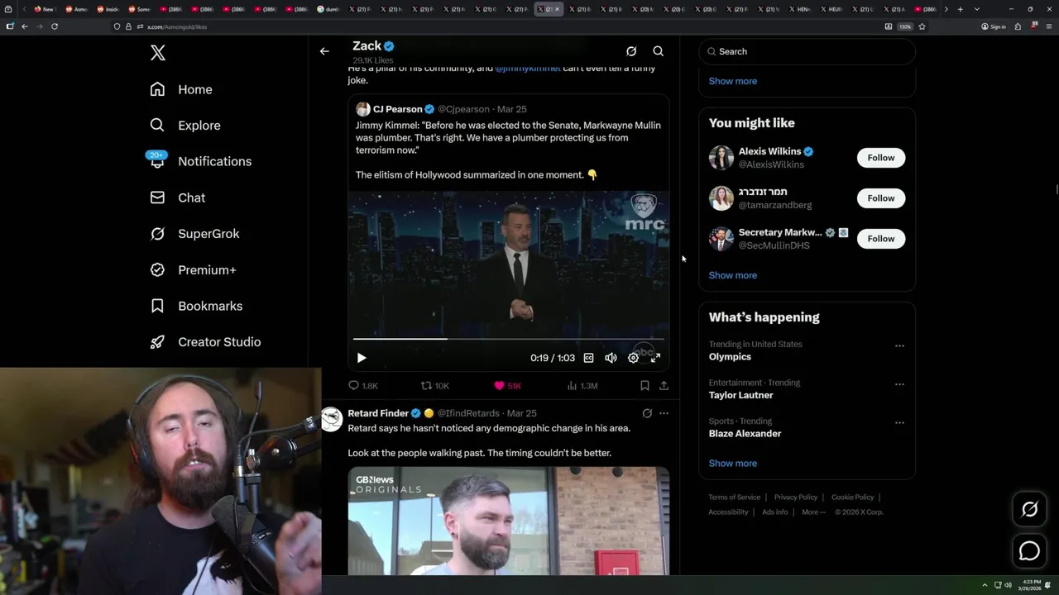Click the X logo in the sidebar
Image resolution: width=1059 pixels, height=595 pixels.
[158, 53]
